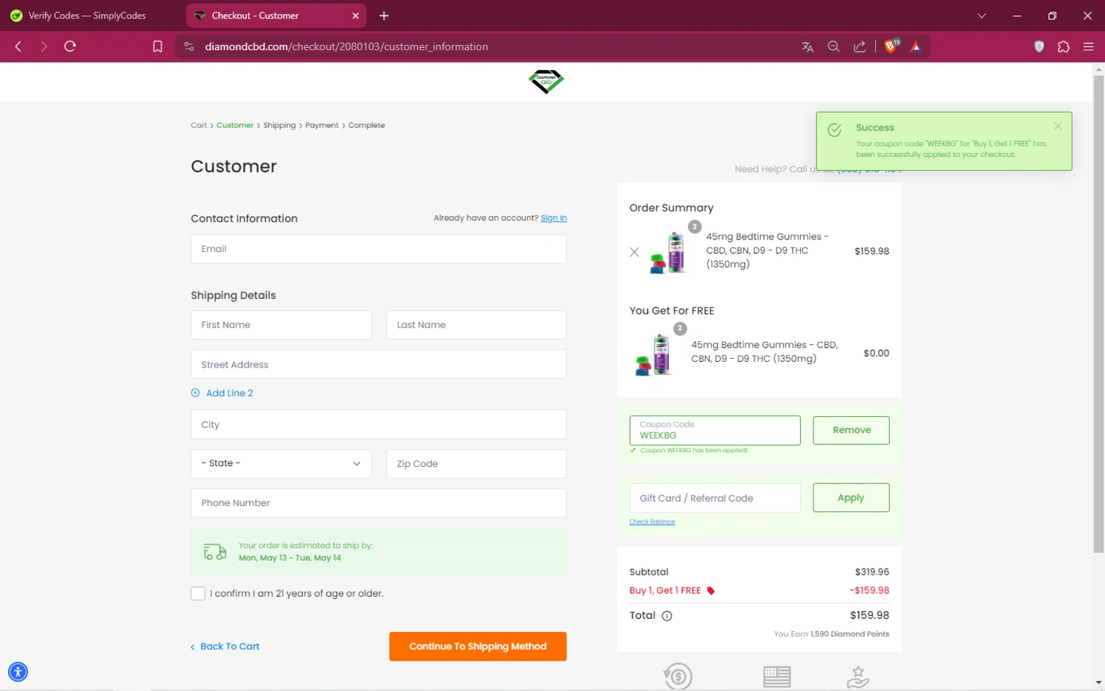1105x691 pixels.
Task: Click the Diamond CBD logo
Action: 546,81
